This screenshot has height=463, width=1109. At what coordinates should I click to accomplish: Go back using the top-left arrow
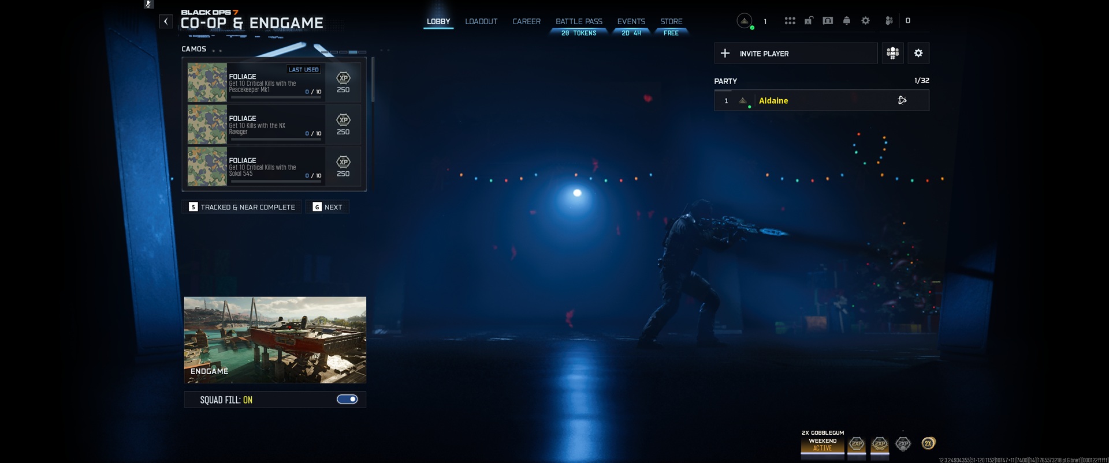[x=166, y=22]
